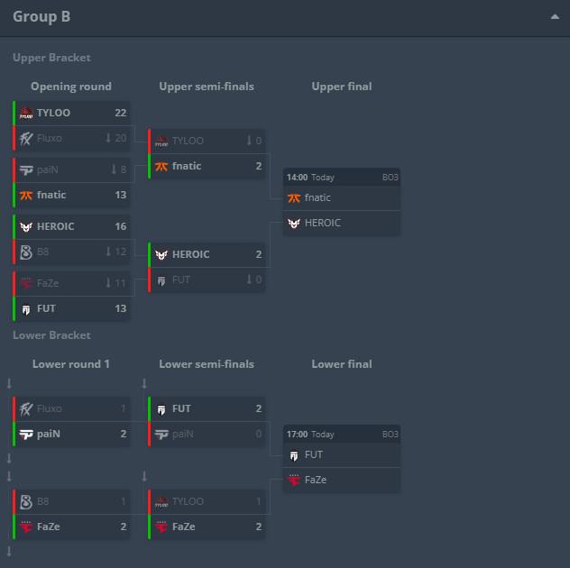Click paiN logo in lower round 1

(x=26, y=434)
